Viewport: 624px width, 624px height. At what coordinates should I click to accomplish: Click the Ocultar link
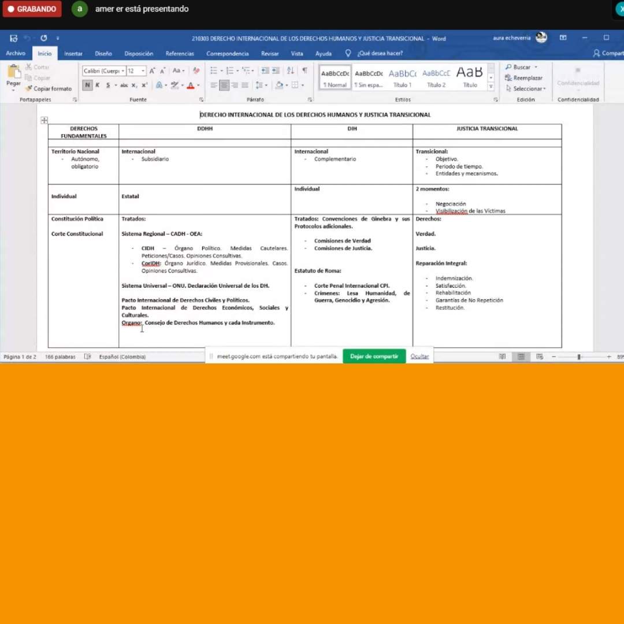419,356
